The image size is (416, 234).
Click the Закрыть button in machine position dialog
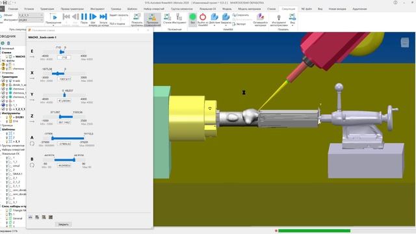(x=64, y=224)
